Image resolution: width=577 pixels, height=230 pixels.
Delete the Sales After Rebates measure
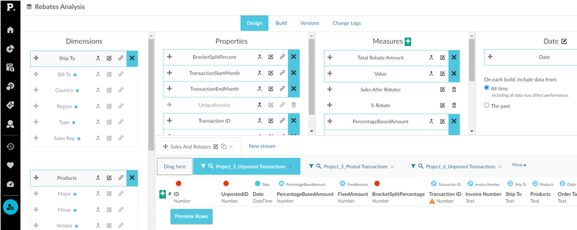point(454,89)
